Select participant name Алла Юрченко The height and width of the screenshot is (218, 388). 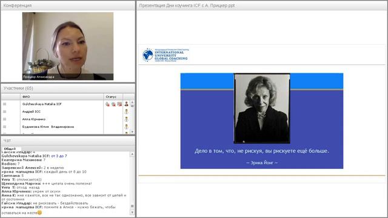tap(34, 119)
